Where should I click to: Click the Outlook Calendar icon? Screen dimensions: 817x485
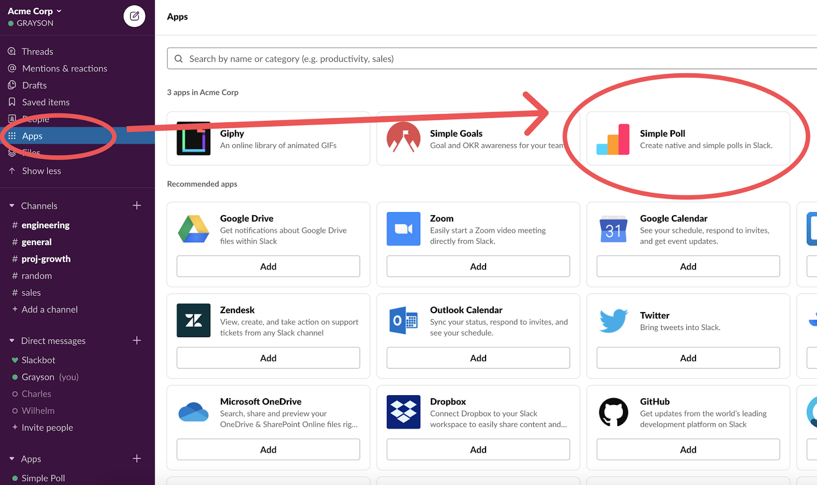(x=403, y=321)
